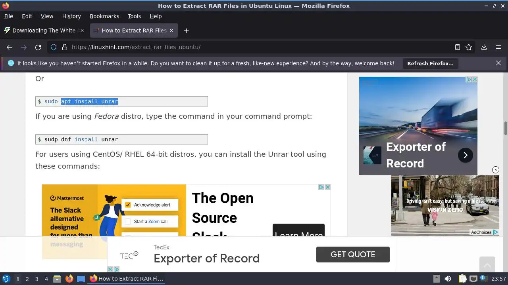Toggle Reader View for this article
508x285 pixels.
tap(458, 47)
